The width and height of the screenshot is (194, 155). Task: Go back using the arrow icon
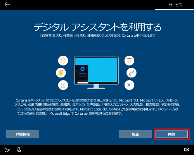pyautogui.click(x=7, y=5)
